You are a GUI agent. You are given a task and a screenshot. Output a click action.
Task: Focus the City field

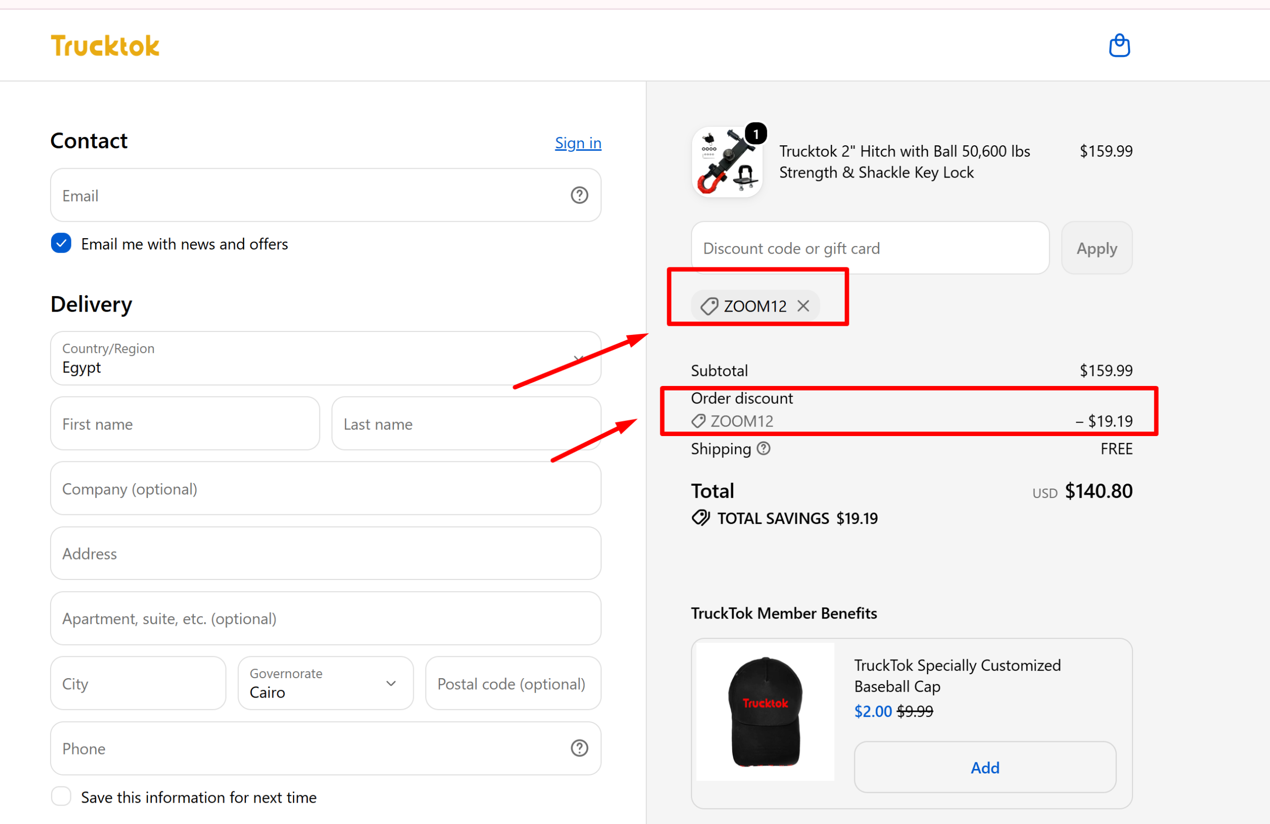pos(138,683)
